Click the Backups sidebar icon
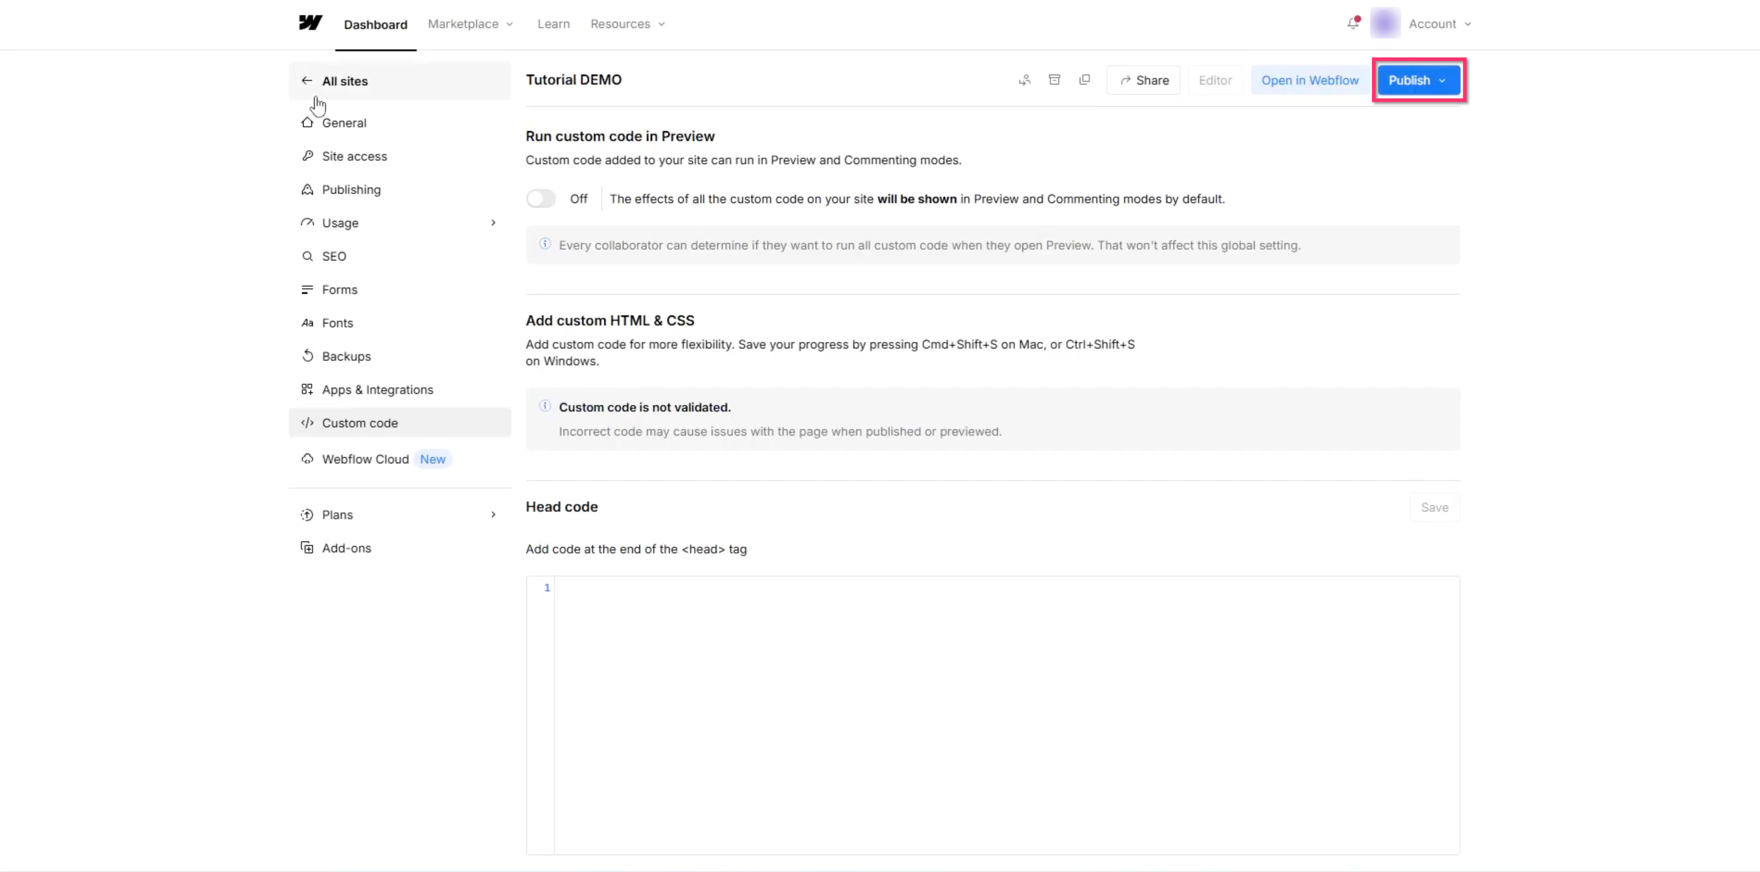 [x=308, y=356]
